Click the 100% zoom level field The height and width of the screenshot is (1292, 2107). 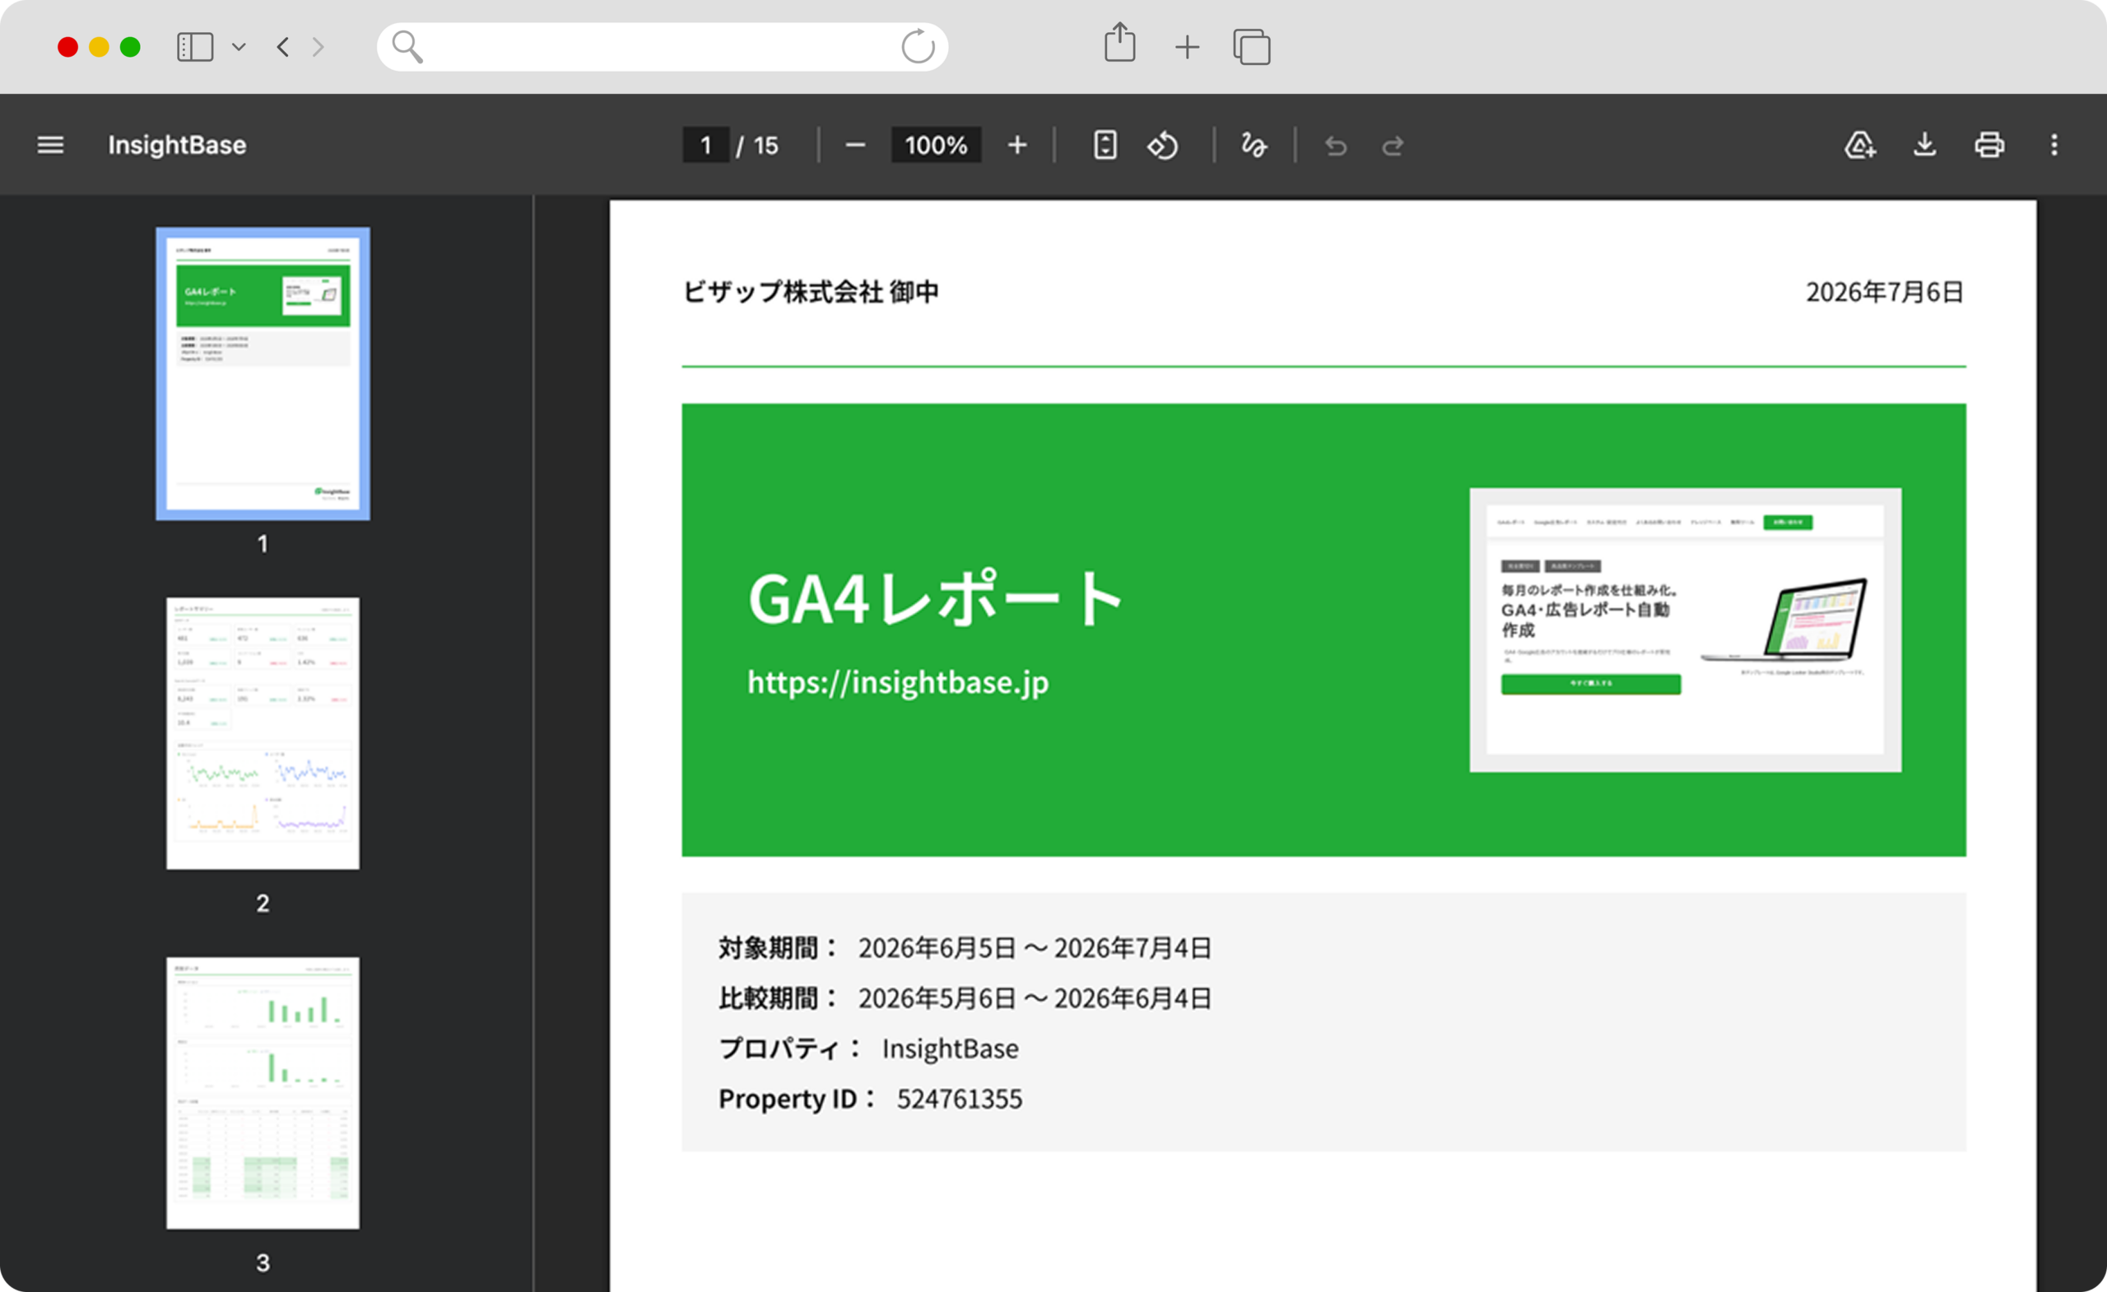point(936,146)
